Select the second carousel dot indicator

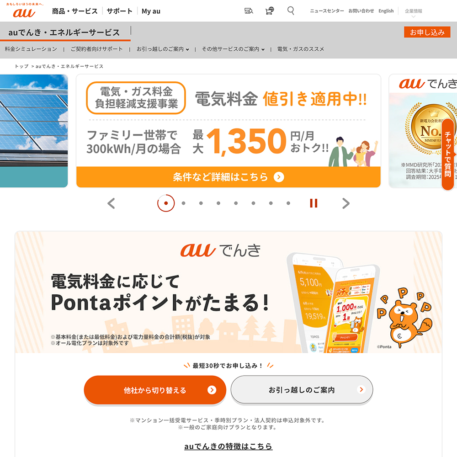pos(183,203)
